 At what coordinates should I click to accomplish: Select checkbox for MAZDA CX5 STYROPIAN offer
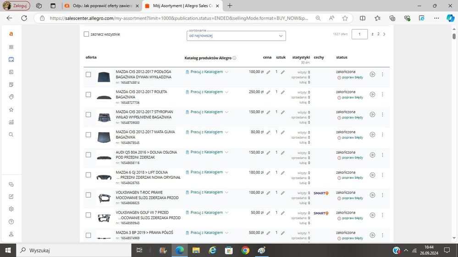click(x=88, y=114)
